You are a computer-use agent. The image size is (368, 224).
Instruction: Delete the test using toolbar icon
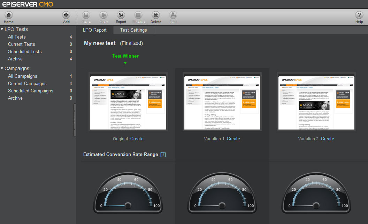(x=156, y=16)
